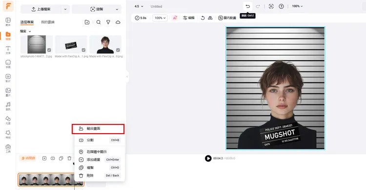The height and width of the screenshot is (190, 366).
Task: Open the Photos sidebar panel
Action: coord(8,92)
